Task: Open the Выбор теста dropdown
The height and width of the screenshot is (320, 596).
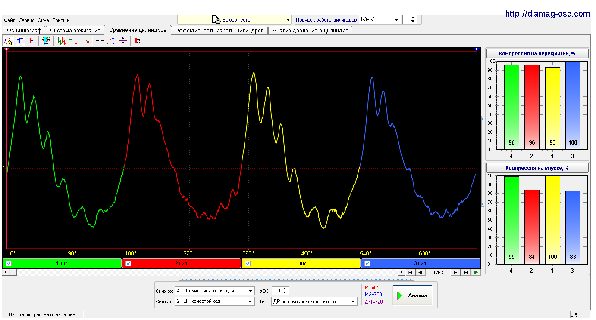Action: [235, 20]
